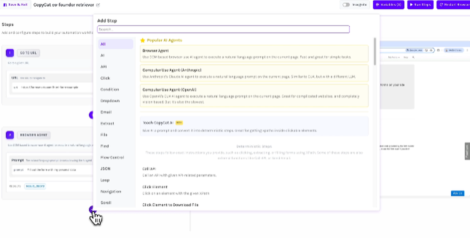The width and height of the screenshot is (470, 238).
Task: Select the Dropdown category
Action: pyautogui.click(x=116, y=101)
